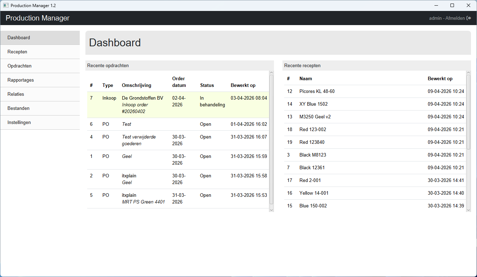Open the XY Blue 1502 recipe row
477x277 pixels.
click(x=313, y=104)
